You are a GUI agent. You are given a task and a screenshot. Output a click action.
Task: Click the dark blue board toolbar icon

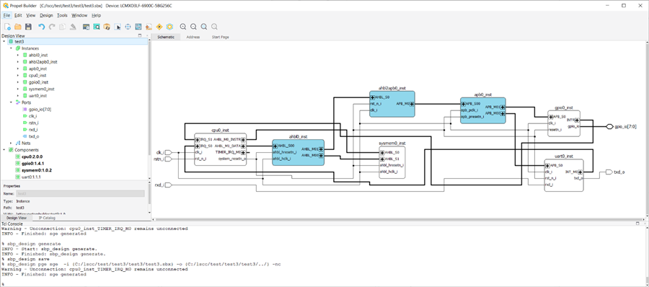[x=86, y=27]
